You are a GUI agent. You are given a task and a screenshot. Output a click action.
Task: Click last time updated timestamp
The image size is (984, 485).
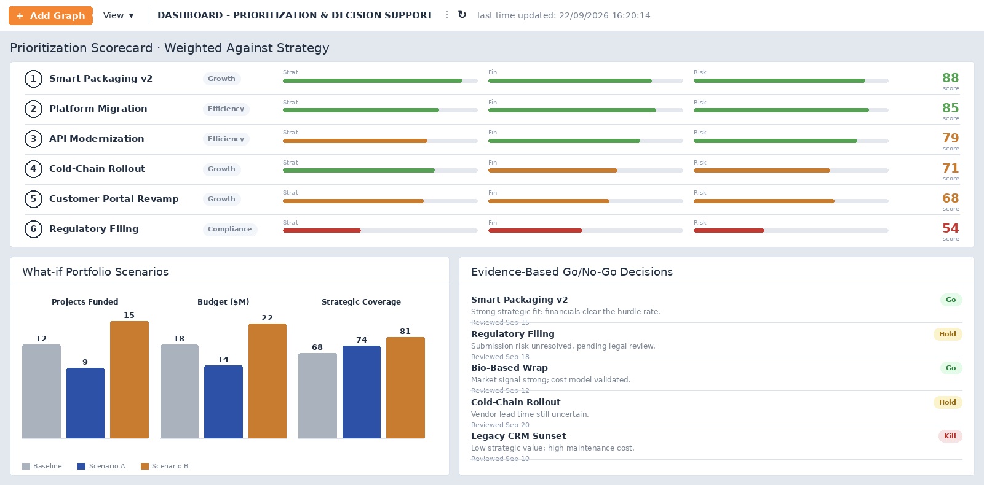click(563, 15)
